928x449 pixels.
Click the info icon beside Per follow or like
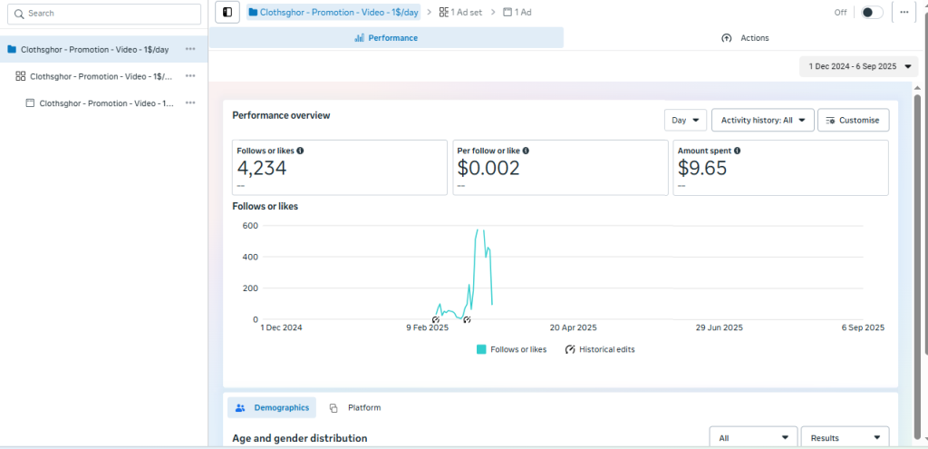pyautogui.click(x=526, y=151)
